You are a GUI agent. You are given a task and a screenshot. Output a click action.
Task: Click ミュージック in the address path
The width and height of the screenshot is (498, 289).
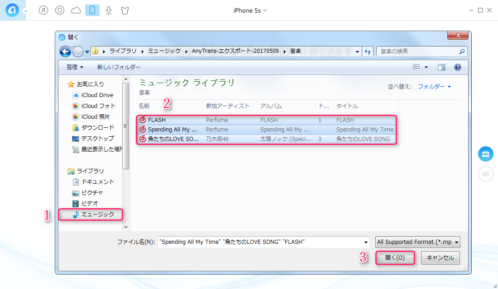(x=164, y=51)
